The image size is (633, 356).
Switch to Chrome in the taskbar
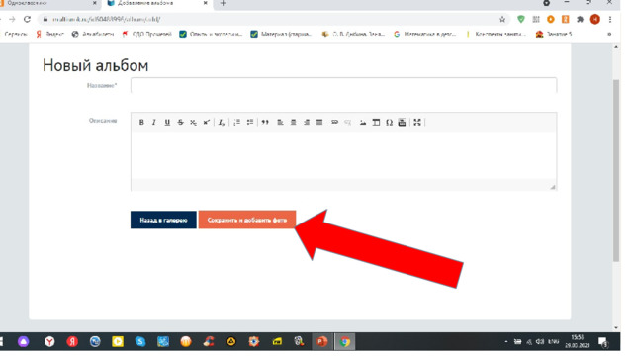tap(345, 342)
